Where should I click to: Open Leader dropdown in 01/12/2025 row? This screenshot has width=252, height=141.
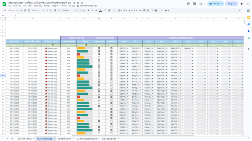128,48
